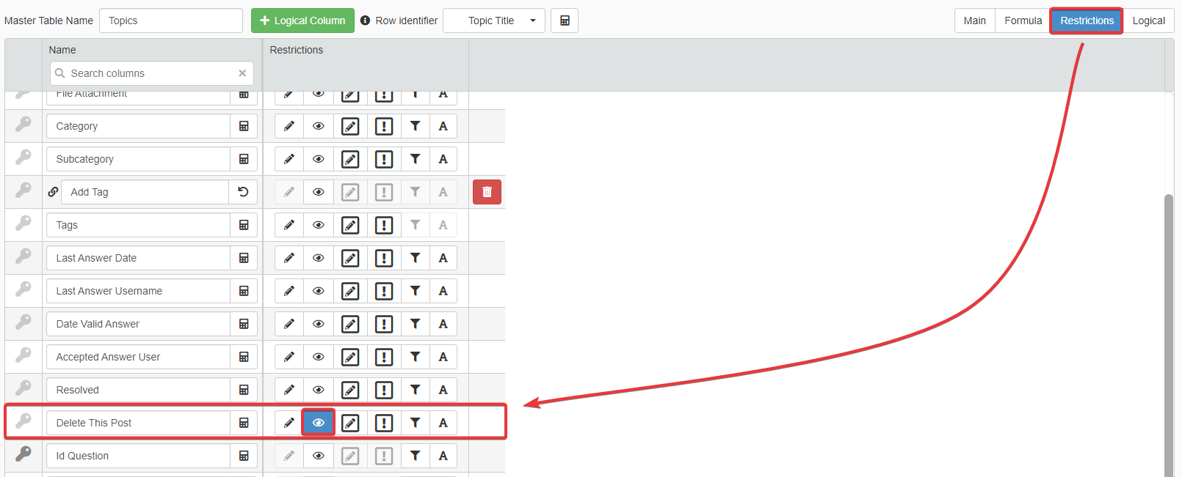Delete the Add Tag column with trash icon
1182x477 pixels.
(x=487, y=192)
